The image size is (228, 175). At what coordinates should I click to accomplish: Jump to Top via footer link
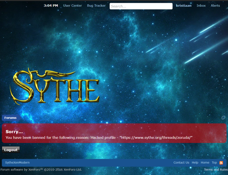214,163
